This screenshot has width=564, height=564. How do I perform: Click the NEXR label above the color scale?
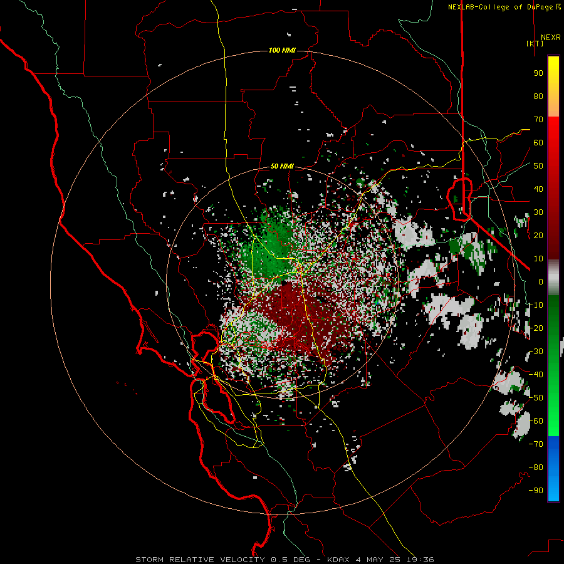(x=550, y=38)
